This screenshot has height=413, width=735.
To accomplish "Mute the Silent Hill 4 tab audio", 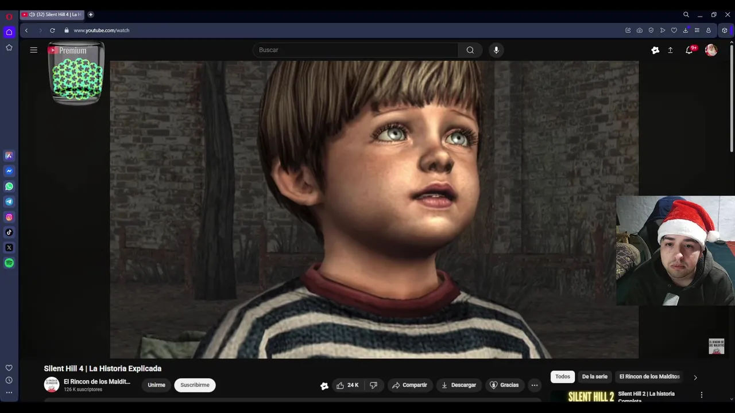I will [32, 14].
